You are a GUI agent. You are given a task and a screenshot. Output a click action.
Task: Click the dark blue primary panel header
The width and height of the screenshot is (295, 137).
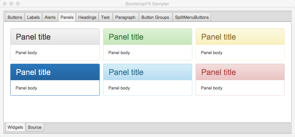pyautogui.click(x=55, y=72)
